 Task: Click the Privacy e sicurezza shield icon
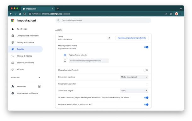tap(13, 43)
